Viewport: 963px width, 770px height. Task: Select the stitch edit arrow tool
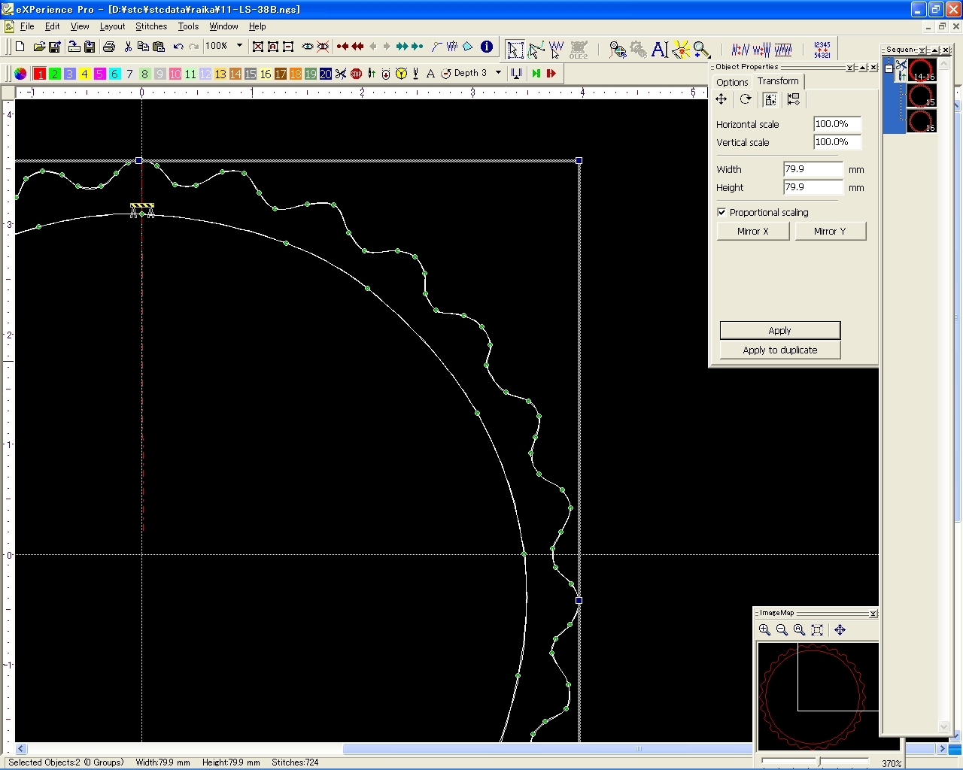click(x=556, y=50)
